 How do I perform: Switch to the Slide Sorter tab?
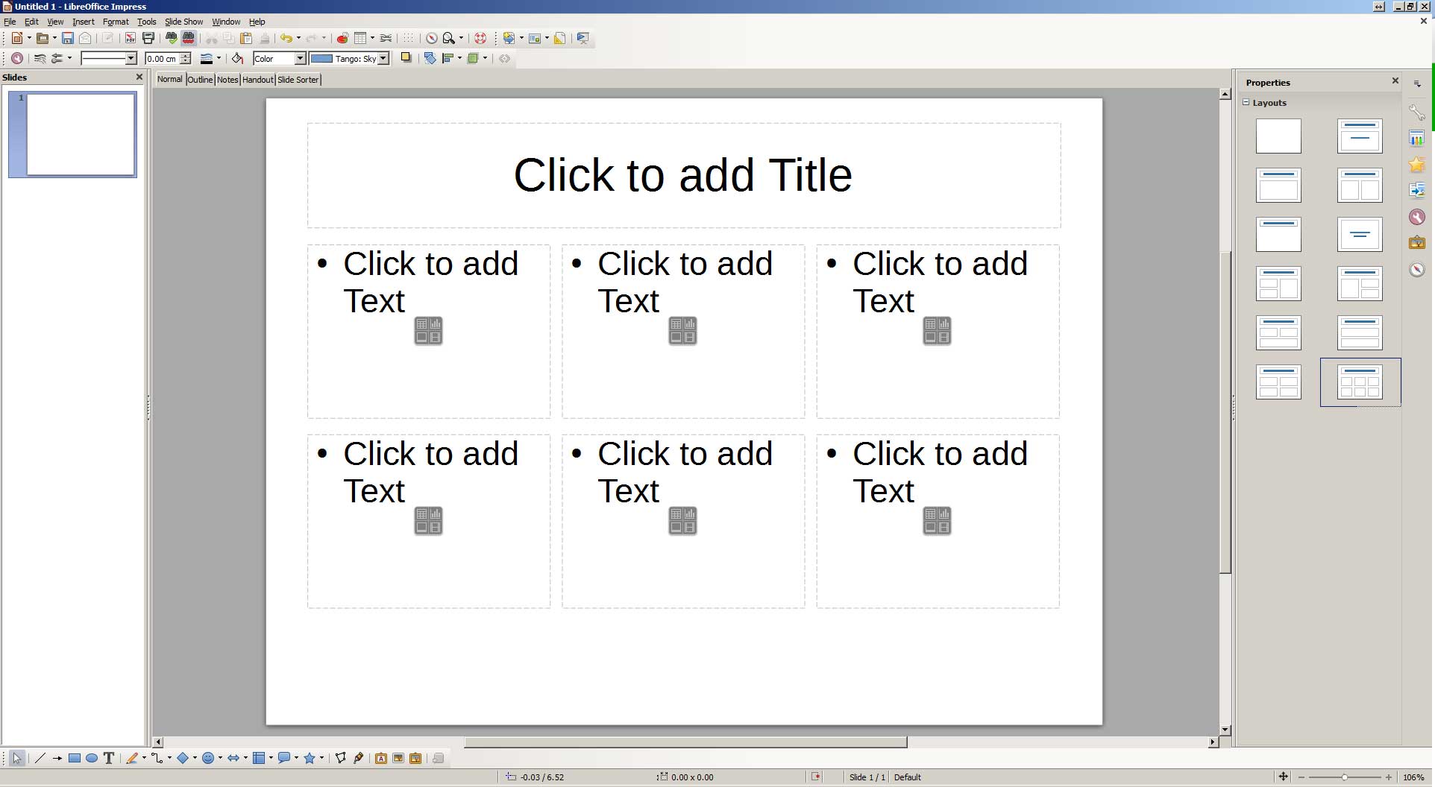[x=298, y=80]
